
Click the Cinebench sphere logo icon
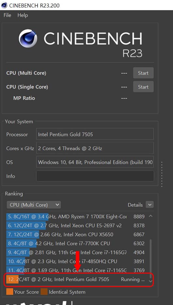(x=28, y=38)
